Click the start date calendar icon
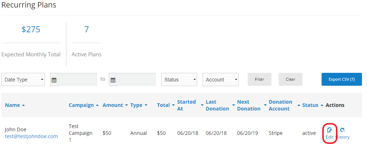Image resolution: width=367 pixels, height=146 pixels. [54, 80]
